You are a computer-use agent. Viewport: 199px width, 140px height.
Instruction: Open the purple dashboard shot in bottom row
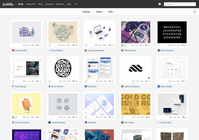click(27, 134)
